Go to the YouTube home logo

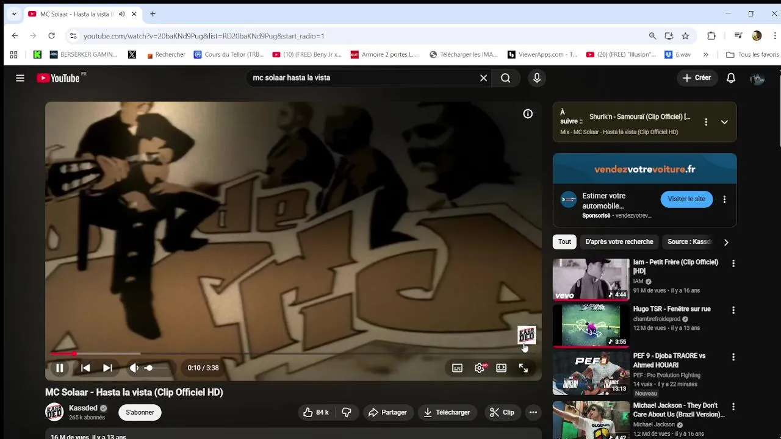pos(58,78)
